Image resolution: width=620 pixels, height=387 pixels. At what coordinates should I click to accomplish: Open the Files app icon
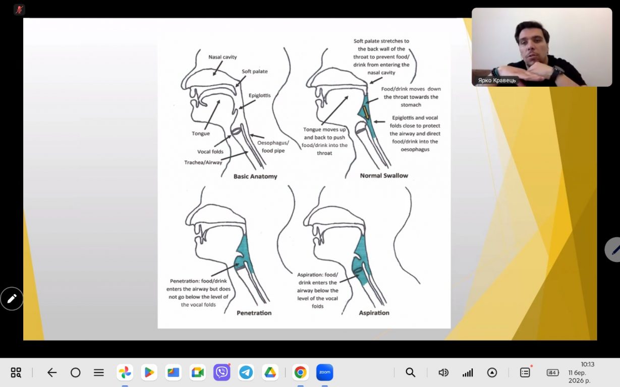point(174,372)
